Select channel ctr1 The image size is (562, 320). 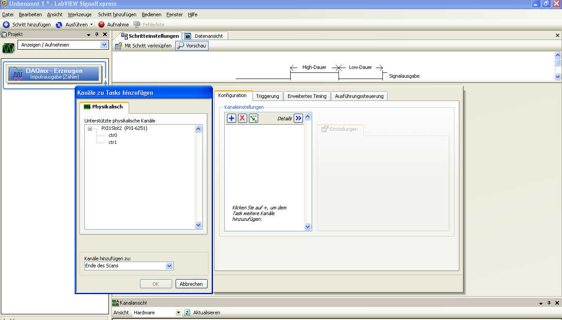pos(113,142)
